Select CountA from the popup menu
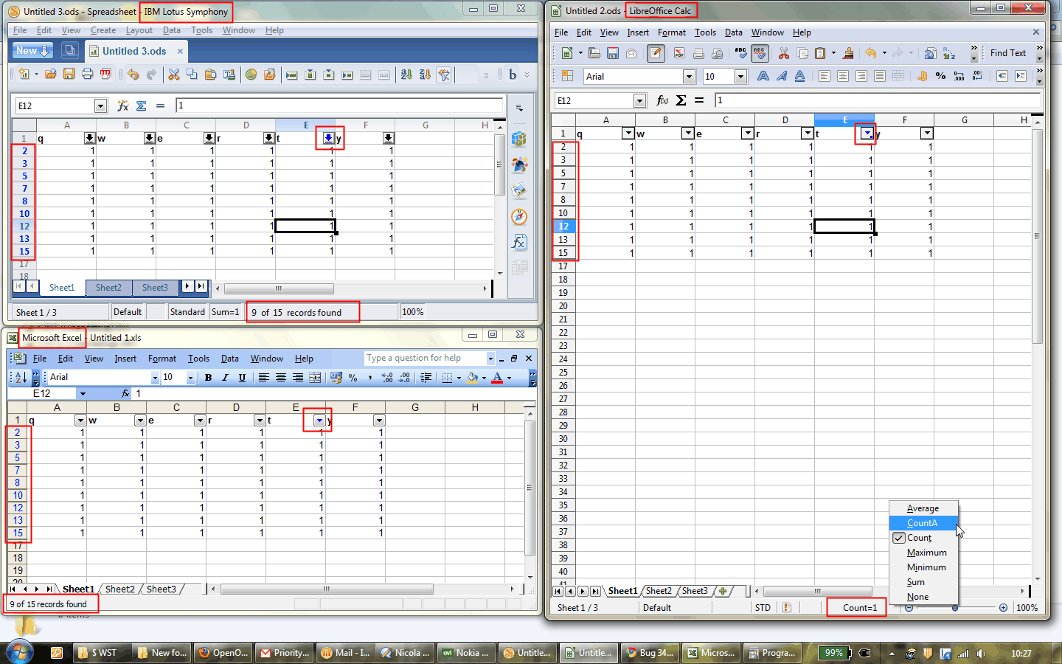Screen dimensions: 1062x664 [922, 523]
